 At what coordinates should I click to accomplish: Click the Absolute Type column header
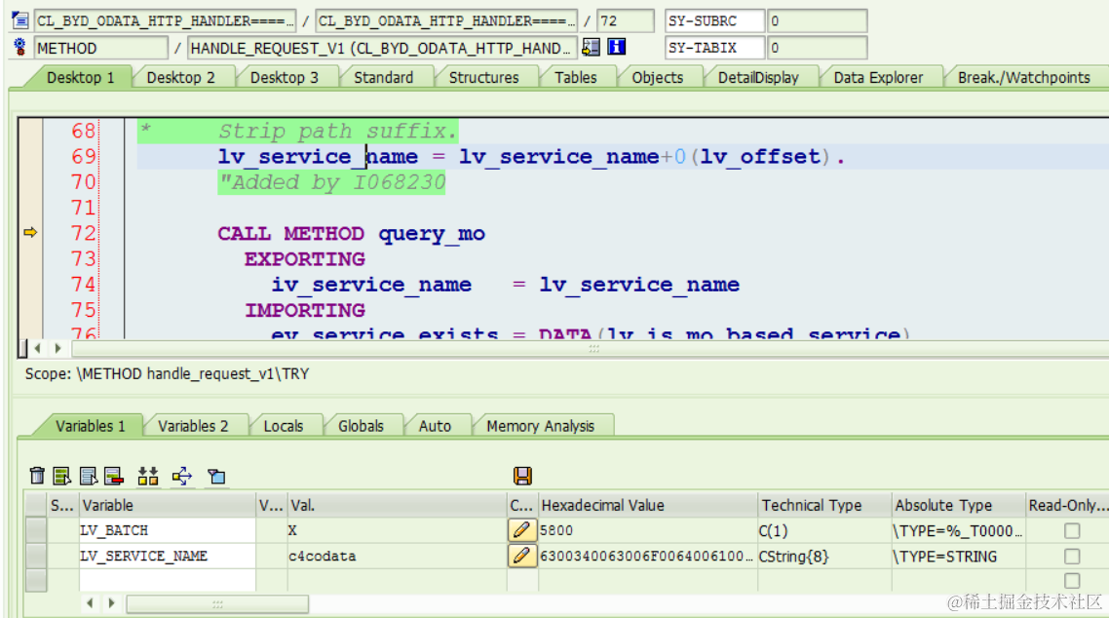point(958,505)
